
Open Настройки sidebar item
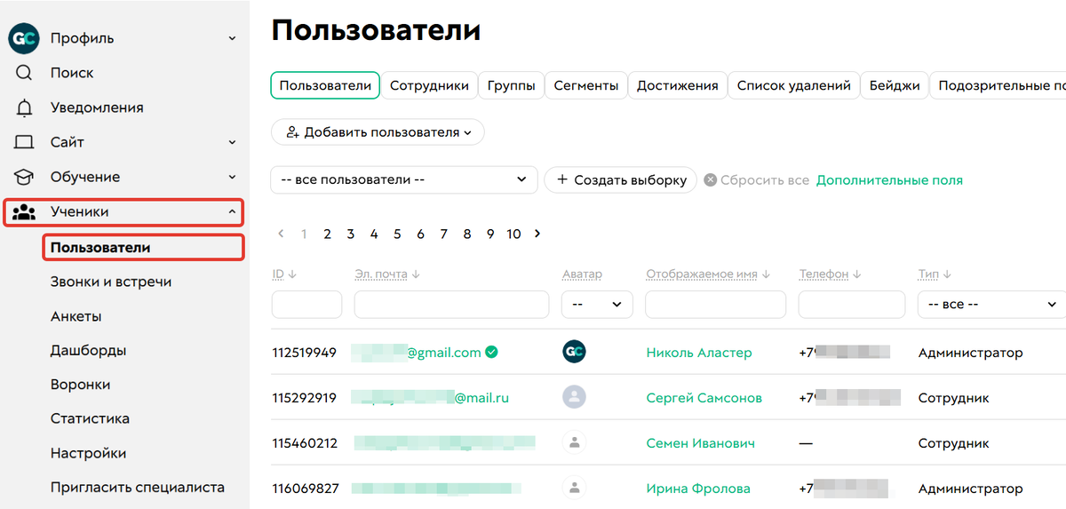point(88,453)
